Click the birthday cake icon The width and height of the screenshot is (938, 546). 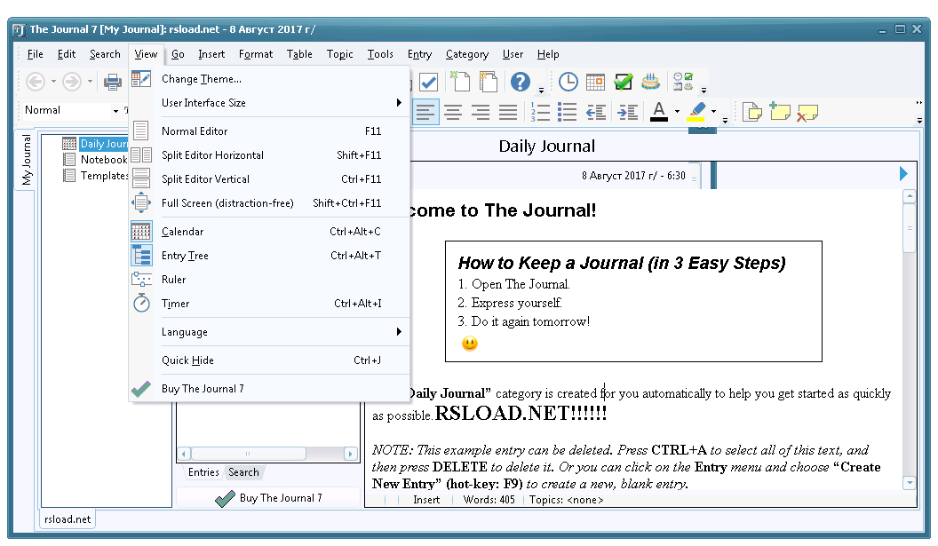pyautogui.click(x=650, y=82)
